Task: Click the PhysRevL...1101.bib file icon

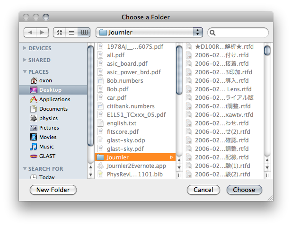Action: (x=100, y=174)
